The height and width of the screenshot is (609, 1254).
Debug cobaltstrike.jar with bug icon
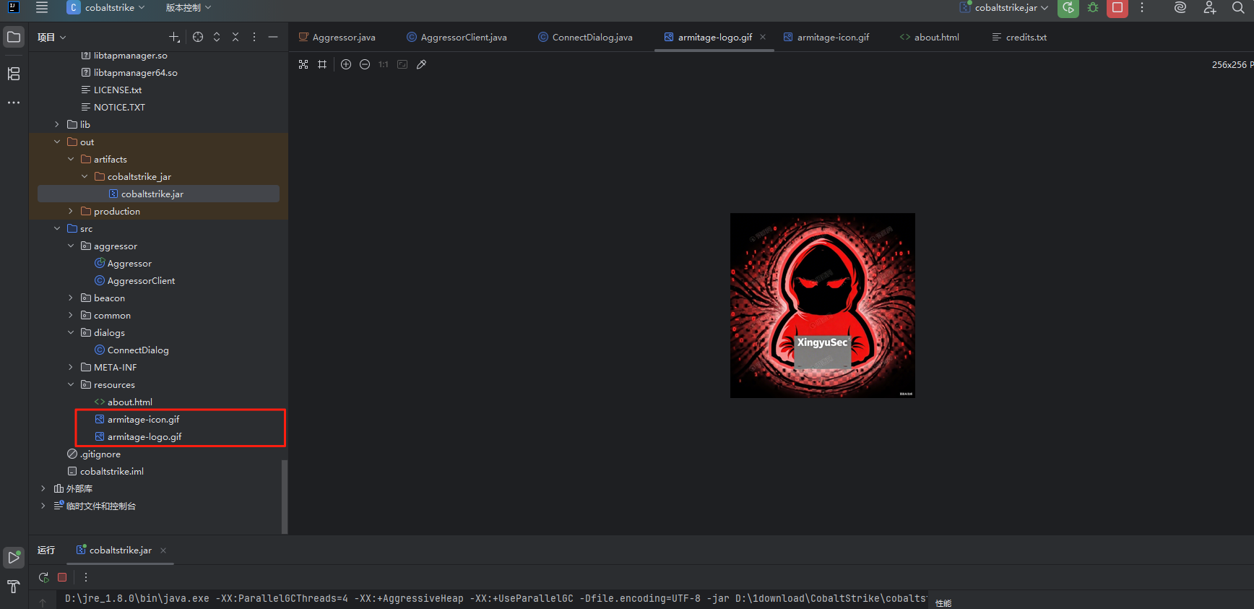[x=1093, y=8]
